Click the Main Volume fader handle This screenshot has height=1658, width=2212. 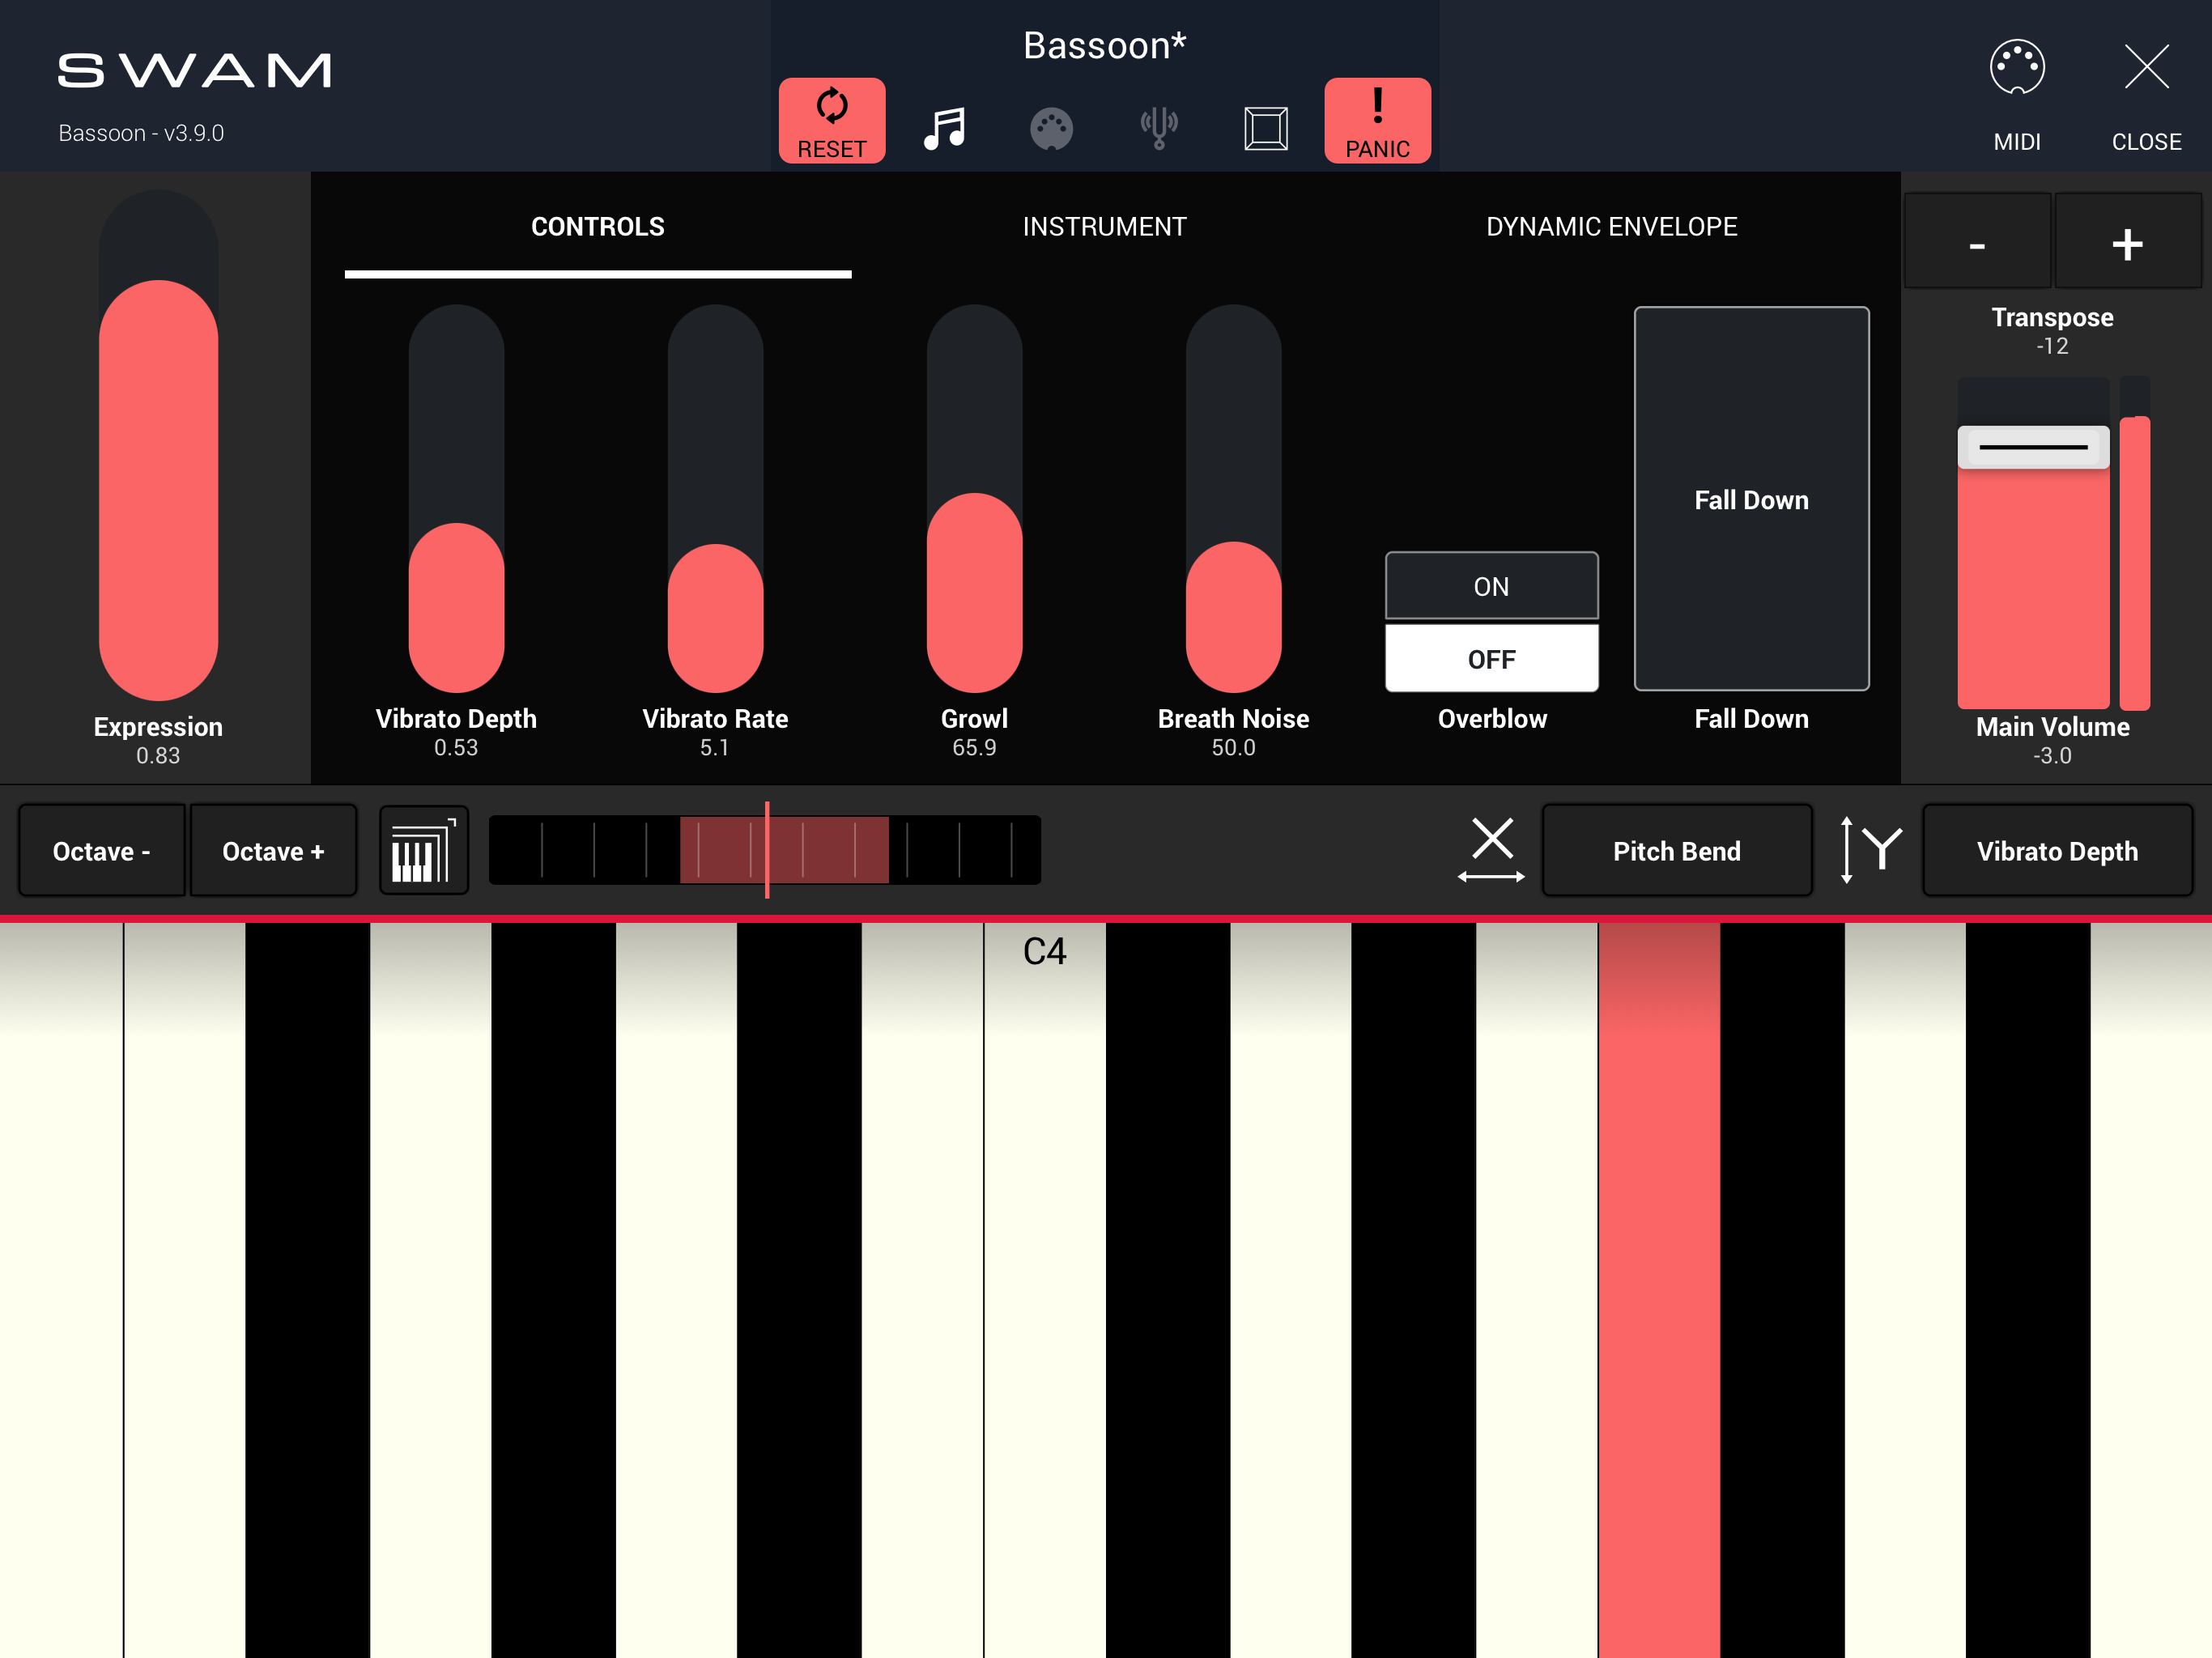coord(2033,447)
